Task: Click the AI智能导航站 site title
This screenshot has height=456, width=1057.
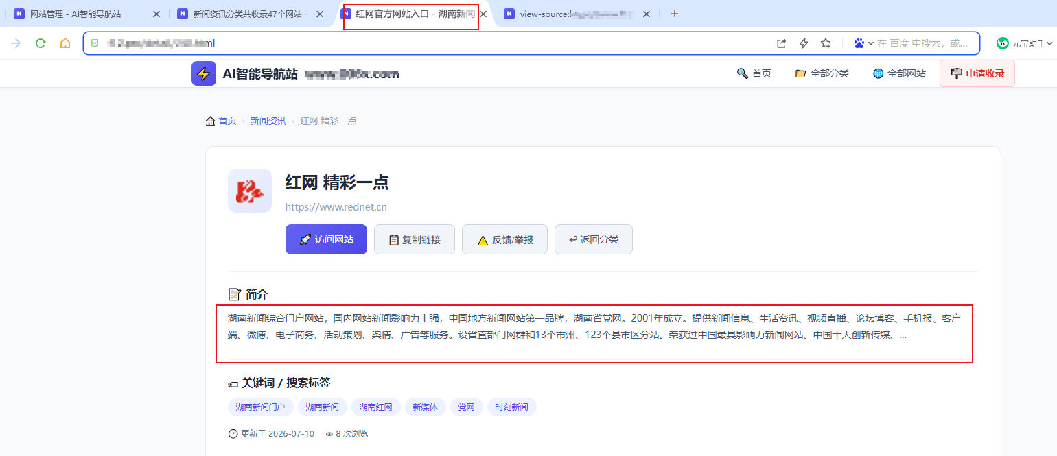Action: pyautogui.click(x=260, y=74)
